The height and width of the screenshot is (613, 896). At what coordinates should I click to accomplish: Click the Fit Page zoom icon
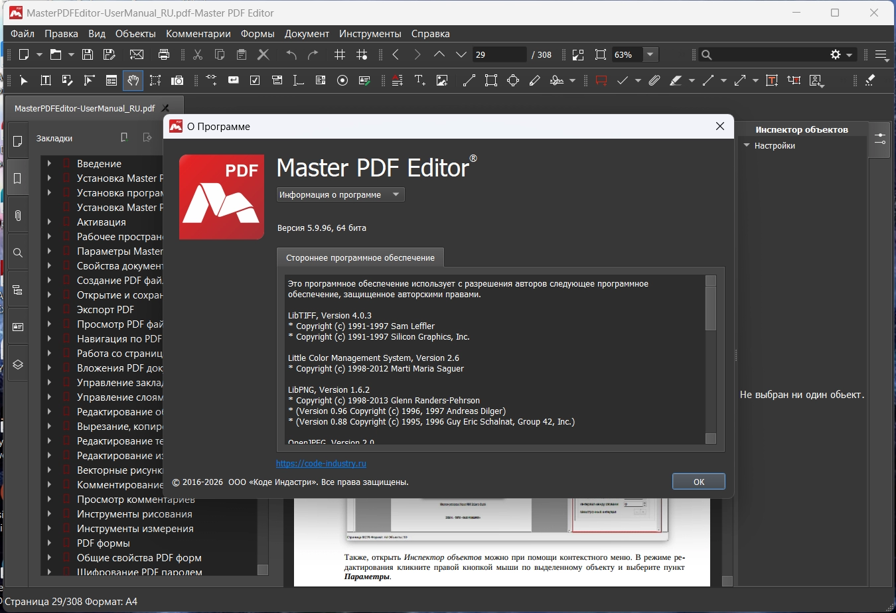pyautogui.click(x=601, y=54)
